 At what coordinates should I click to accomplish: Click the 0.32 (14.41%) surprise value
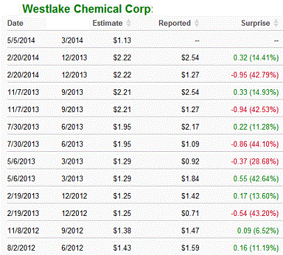tap(256, 58)
